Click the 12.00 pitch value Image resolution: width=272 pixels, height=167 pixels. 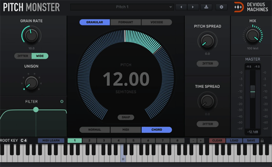pyautogui.click(x=126, y=79)
